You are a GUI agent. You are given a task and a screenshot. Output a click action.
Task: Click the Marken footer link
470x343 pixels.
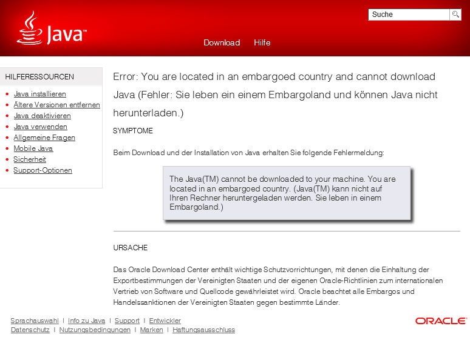[x=152, y=330]
